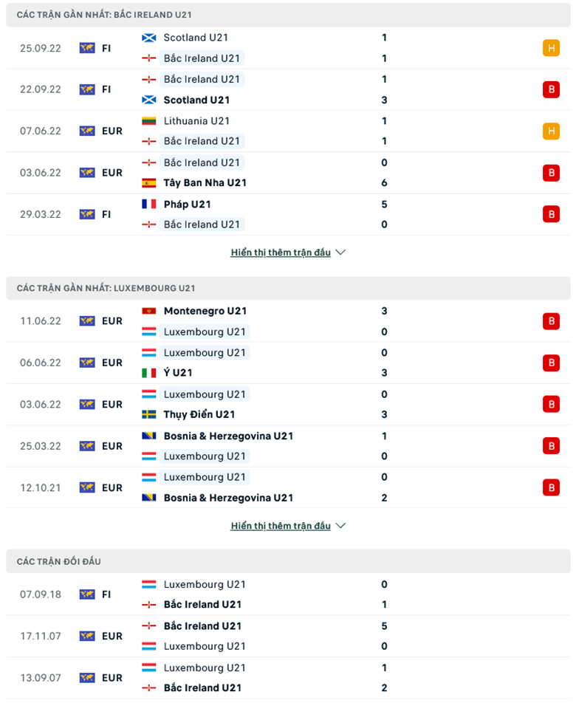
Task: Open the chevron under the Luxembourg section
Action: tap(340, 526)
